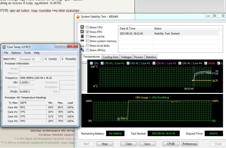
Task: Enable the Stress cache checkbox
Action: coord(87,36)
